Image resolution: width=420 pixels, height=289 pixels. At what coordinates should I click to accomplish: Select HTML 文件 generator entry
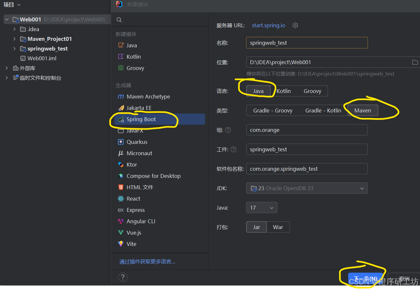coord(160,187)
